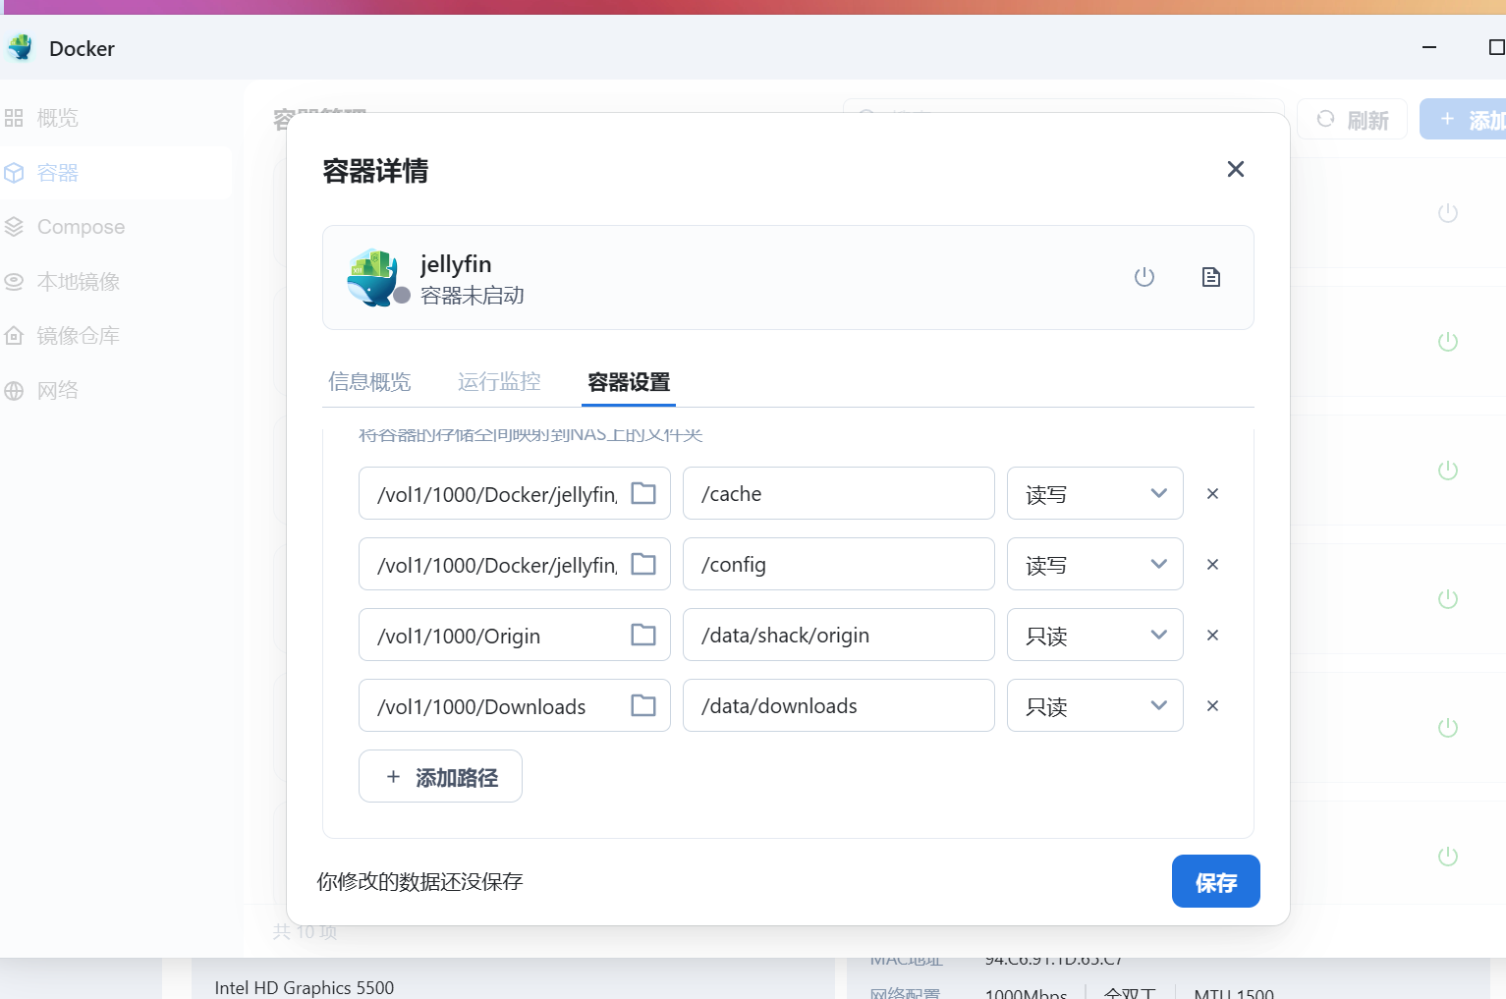Click the Docker app logo icon
Image resolution: width=1506 pixels, height=999 pixels.
pos(20,47)
